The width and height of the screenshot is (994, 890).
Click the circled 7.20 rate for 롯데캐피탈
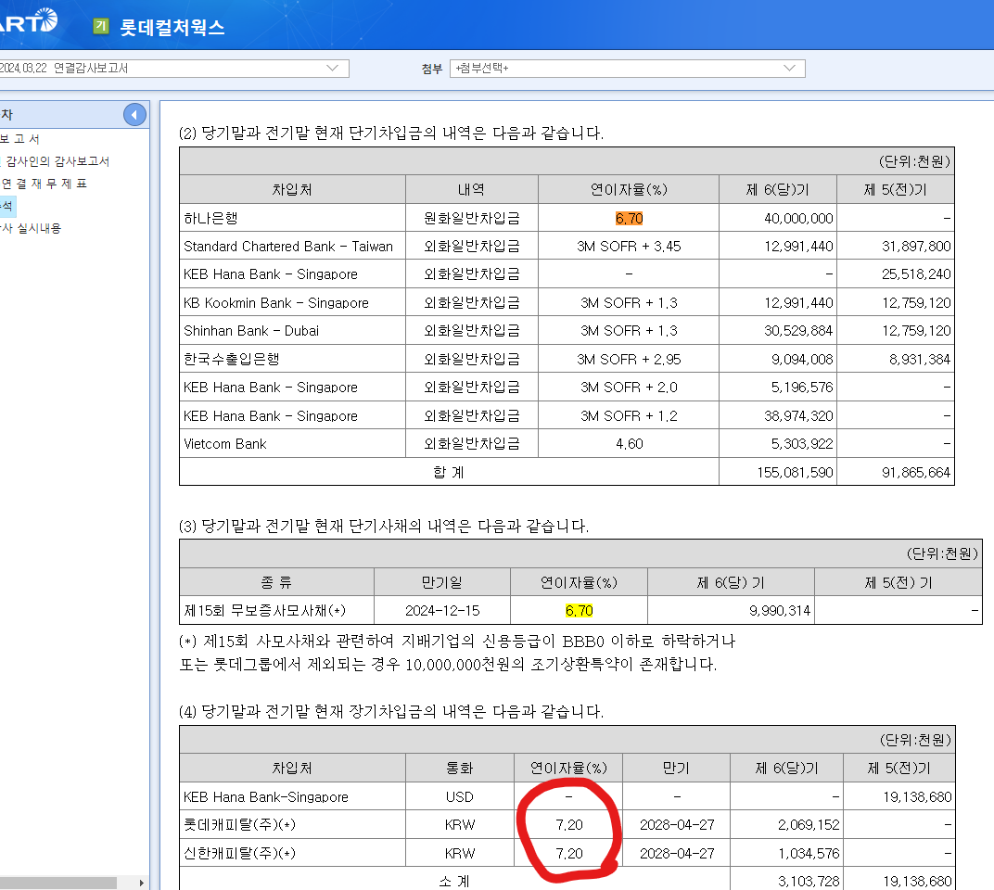pyautogui.click(x=569, y=824)
